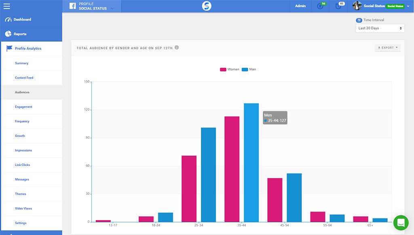Viewport: 414px width, 235px height.
Task: Click the "35-44" axis label
Action: pos(242,225)
